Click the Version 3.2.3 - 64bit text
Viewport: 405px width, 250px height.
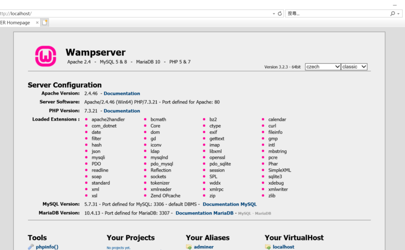tap(282, 67)
